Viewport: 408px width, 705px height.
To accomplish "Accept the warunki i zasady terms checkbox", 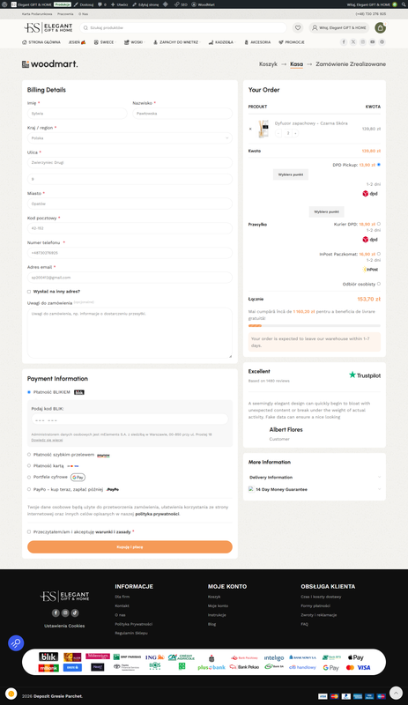I will coord(29,531).
